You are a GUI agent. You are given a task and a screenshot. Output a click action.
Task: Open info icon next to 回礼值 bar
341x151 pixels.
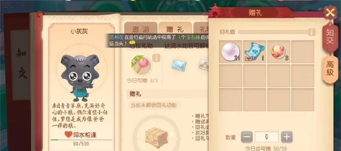tap(311, 32)
